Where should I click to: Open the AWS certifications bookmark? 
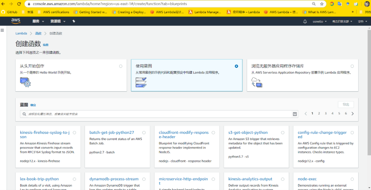pyautogui.click(x=53, y=12)
